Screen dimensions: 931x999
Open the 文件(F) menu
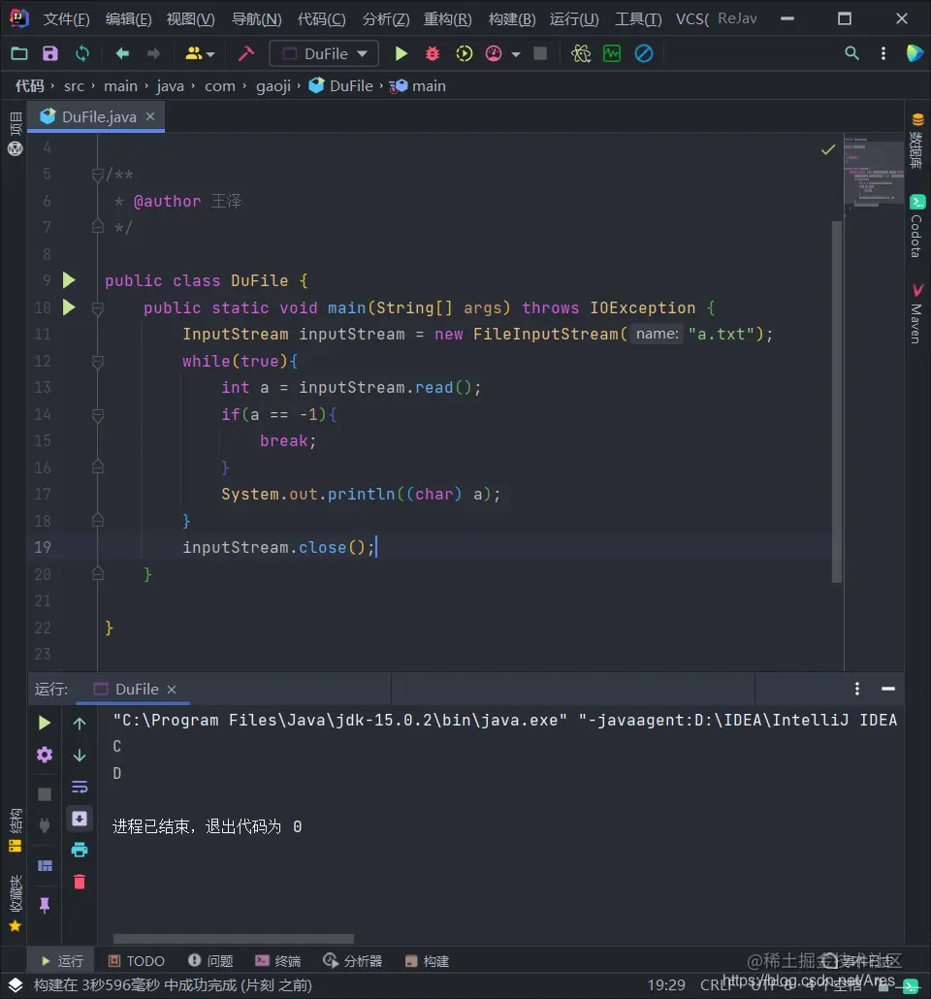click(x=66, y=19)
